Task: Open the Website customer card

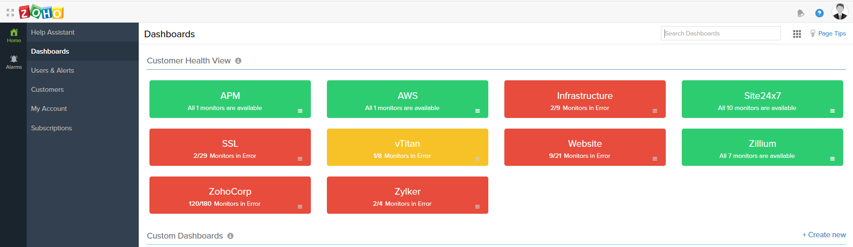Action: pos(585,147)
